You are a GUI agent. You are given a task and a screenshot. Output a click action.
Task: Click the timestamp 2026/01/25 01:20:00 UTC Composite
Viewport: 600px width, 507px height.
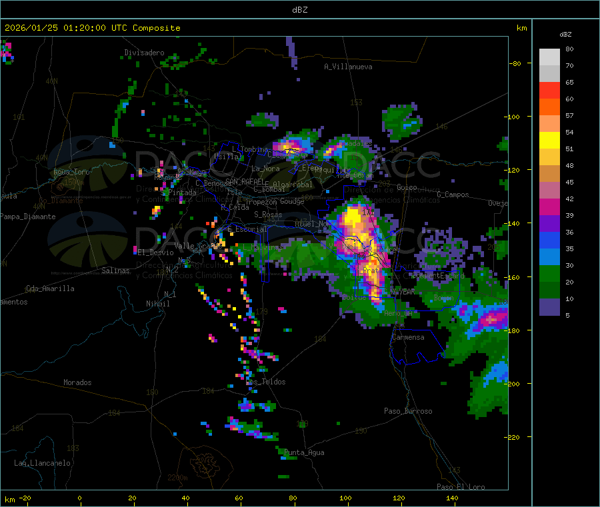pyautogui.click(x=92, y=28)
